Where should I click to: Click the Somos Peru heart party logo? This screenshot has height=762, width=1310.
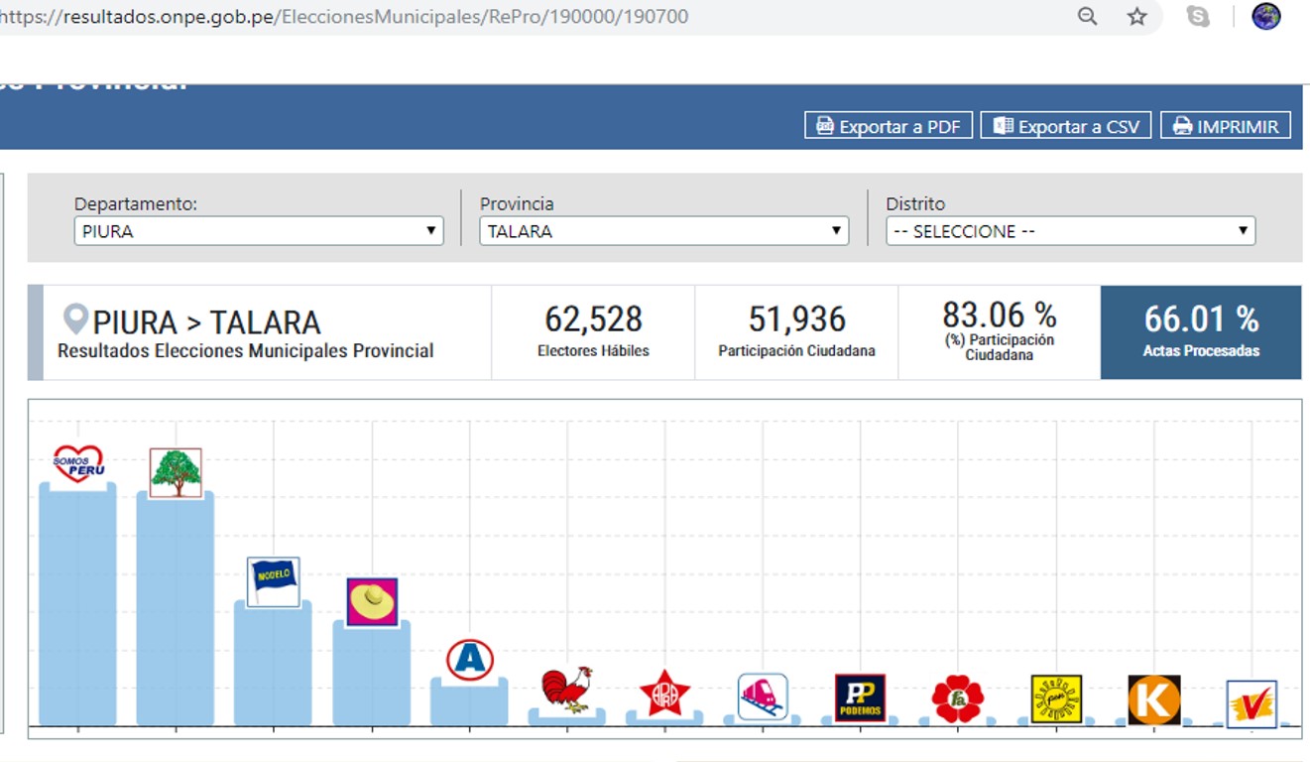click(x=78, y=463)
